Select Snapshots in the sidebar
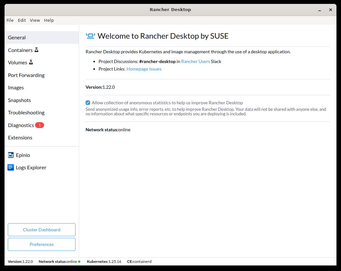Viewport: 341px width, 271px height. pyautogui.click(x=19, y=100)
